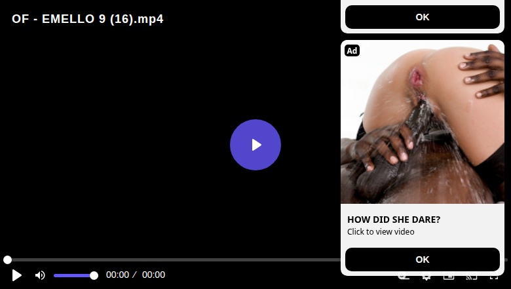Click the volume slider handle
The width and height of the screenshot is (511, 289).
94,276
